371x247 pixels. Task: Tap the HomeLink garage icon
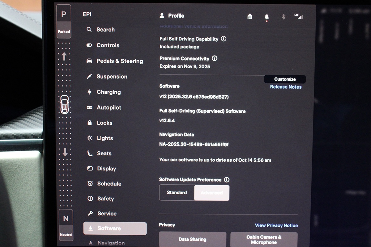pyautogui.click(x=249, y=17)
